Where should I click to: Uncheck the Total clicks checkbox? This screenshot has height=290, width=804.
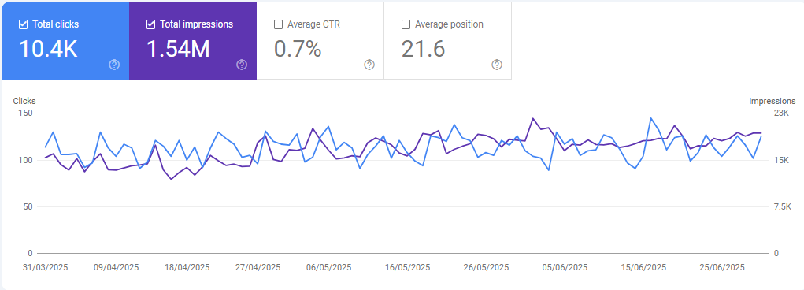(x=23, y=24)
